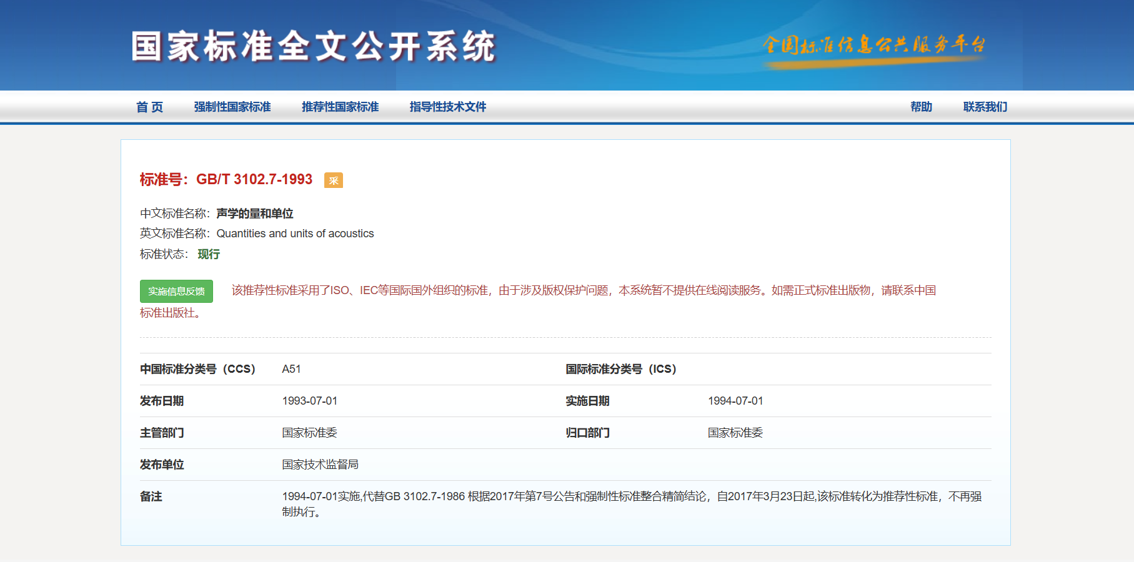Click the orange 采 badge icon
The width and height of the screenshot is (1134, 562).
333,180
